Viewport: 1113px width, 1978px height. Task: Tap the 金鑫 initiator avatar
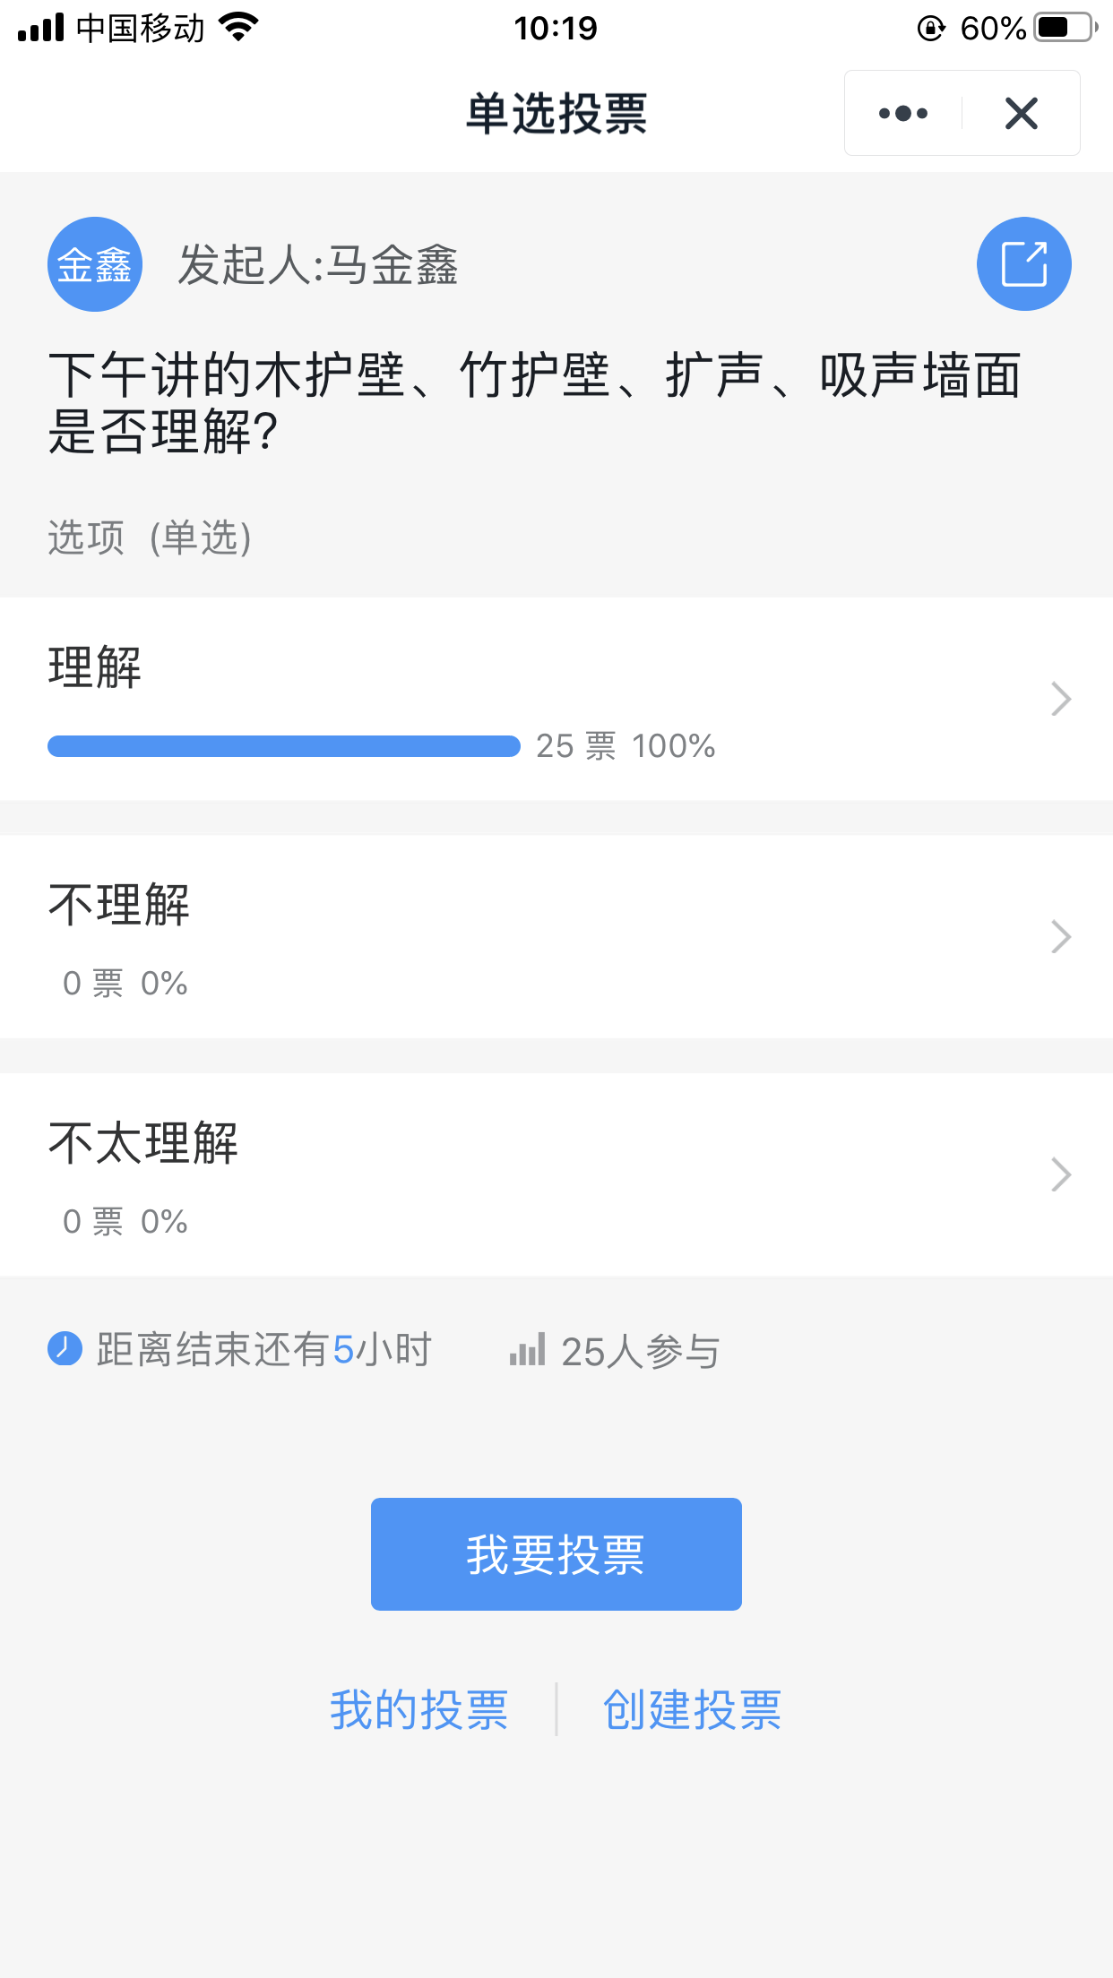click(95, 264)
